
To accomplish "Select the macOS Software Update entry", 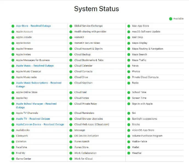I will click(x=146, y=32).
